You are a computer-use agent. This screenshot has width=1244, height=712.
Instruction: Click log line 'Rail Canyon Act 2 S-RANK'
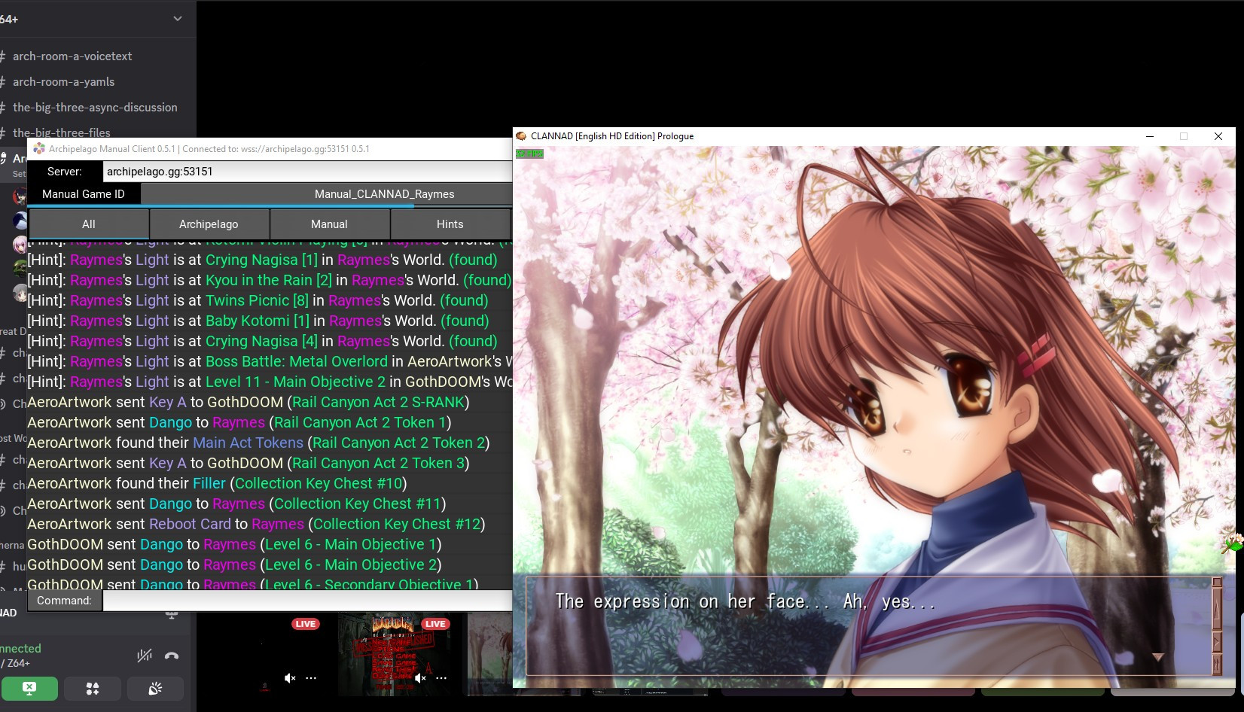point(248,402)
